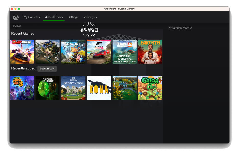Click the Recent Games heading
The image size is (239, 156).
pyautogui.click(x=23, y=33)
